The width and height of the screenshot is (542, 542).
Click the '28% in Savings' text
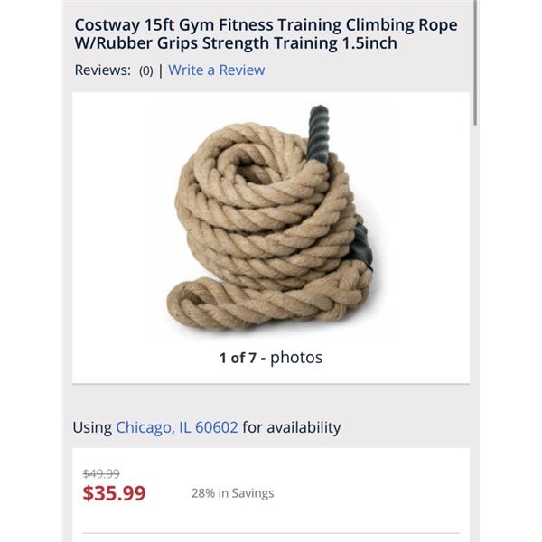pos(233,493)
